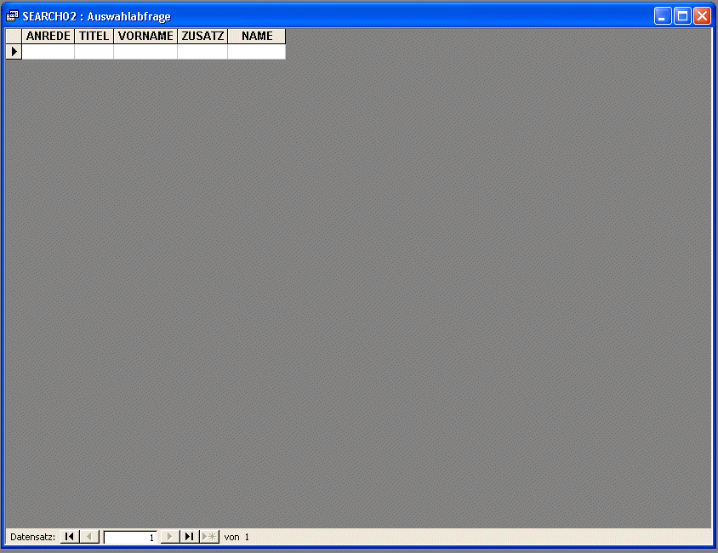Click the 'Datensatz:' label in the status bar

click(32, 537)
